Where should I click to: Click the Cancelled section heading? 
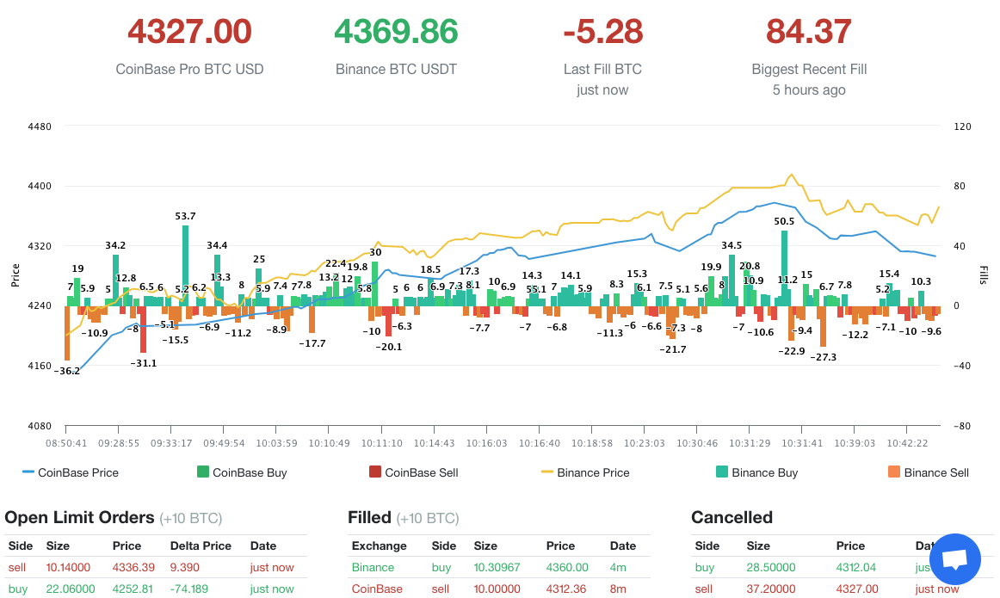click(x=731, y=517)
